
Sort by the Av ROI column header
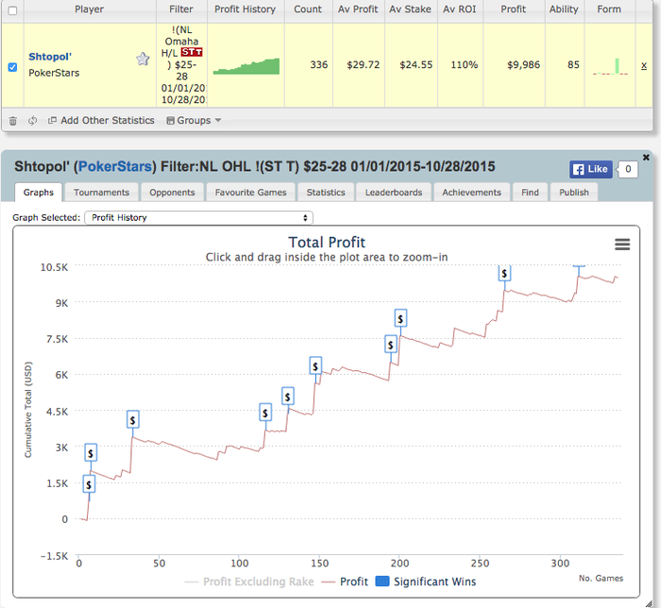[x=460, y=9]
